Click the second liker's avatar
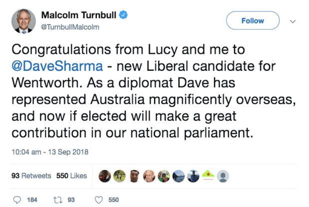 click(119, 176)
